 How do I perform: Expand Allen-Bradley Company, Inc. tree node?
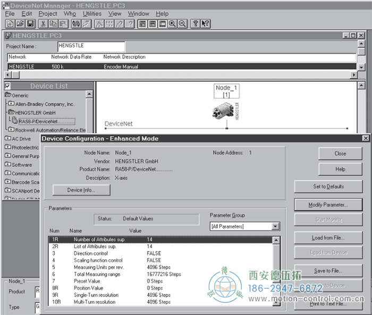point(12,104)
